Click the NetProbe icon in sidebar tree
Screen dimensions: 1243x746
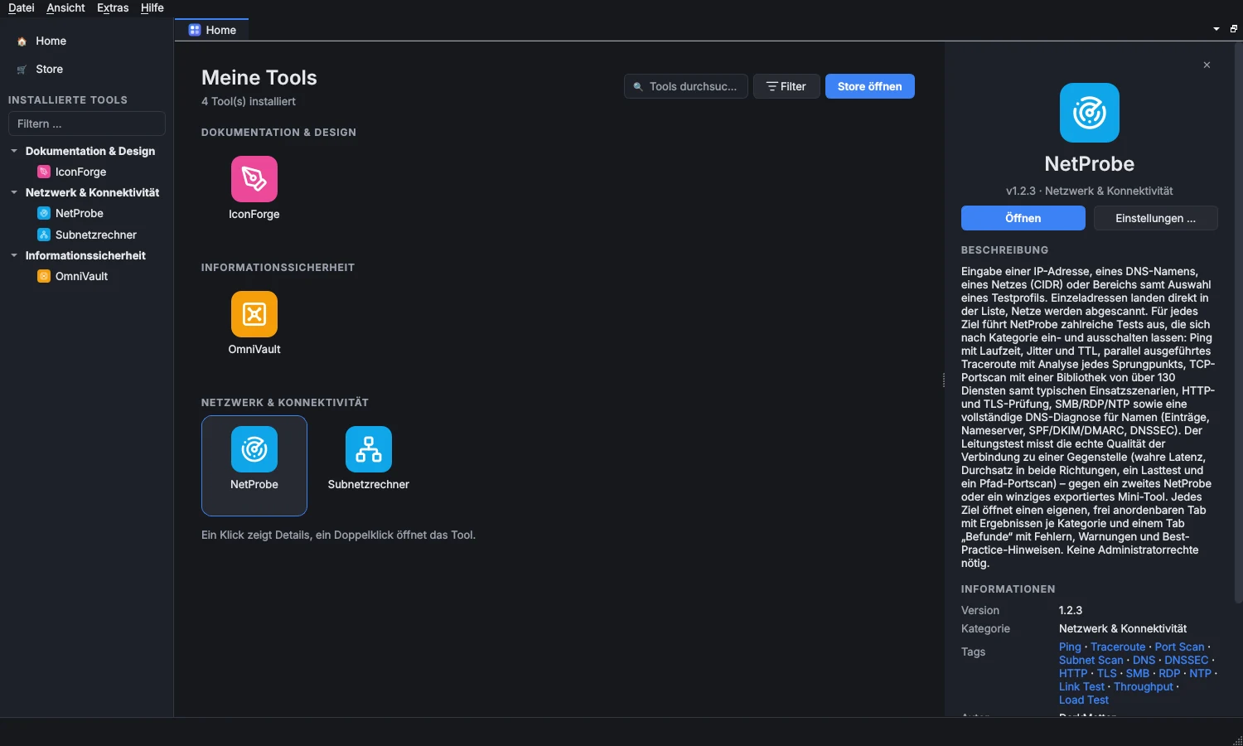point(44,213)
